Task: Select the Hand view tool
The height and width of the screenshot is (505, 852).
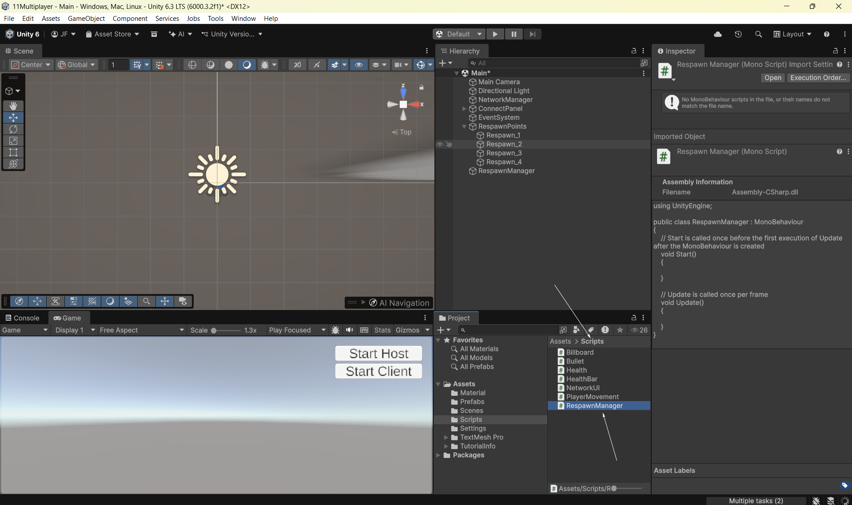Action: click(x=13, y=106)
